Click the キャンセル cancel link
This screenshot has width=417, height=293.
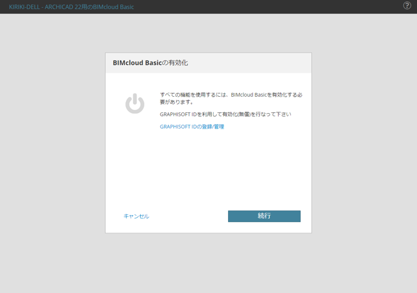point(136,216)
